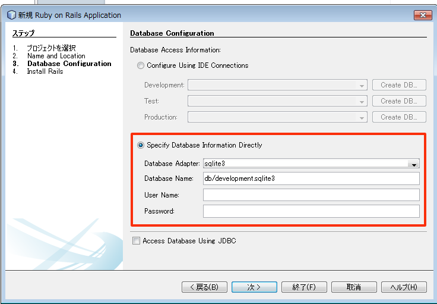Open help with ヘルプ(H) button

(404, 287)
